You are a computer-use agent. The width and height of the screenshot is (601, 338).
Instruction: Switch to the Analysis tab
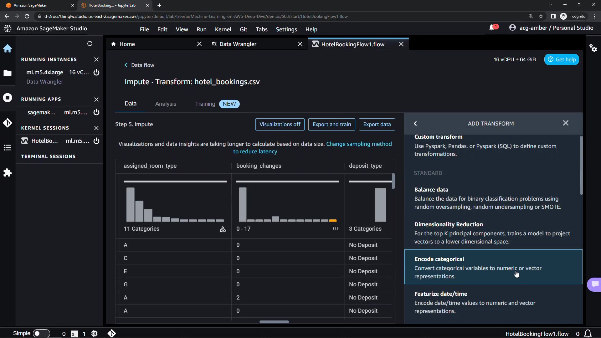coord(166,104)
